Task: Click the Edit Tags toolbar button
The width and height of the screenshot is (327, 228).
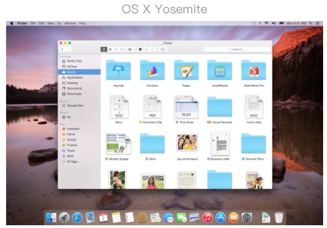Action: [162, 49]
